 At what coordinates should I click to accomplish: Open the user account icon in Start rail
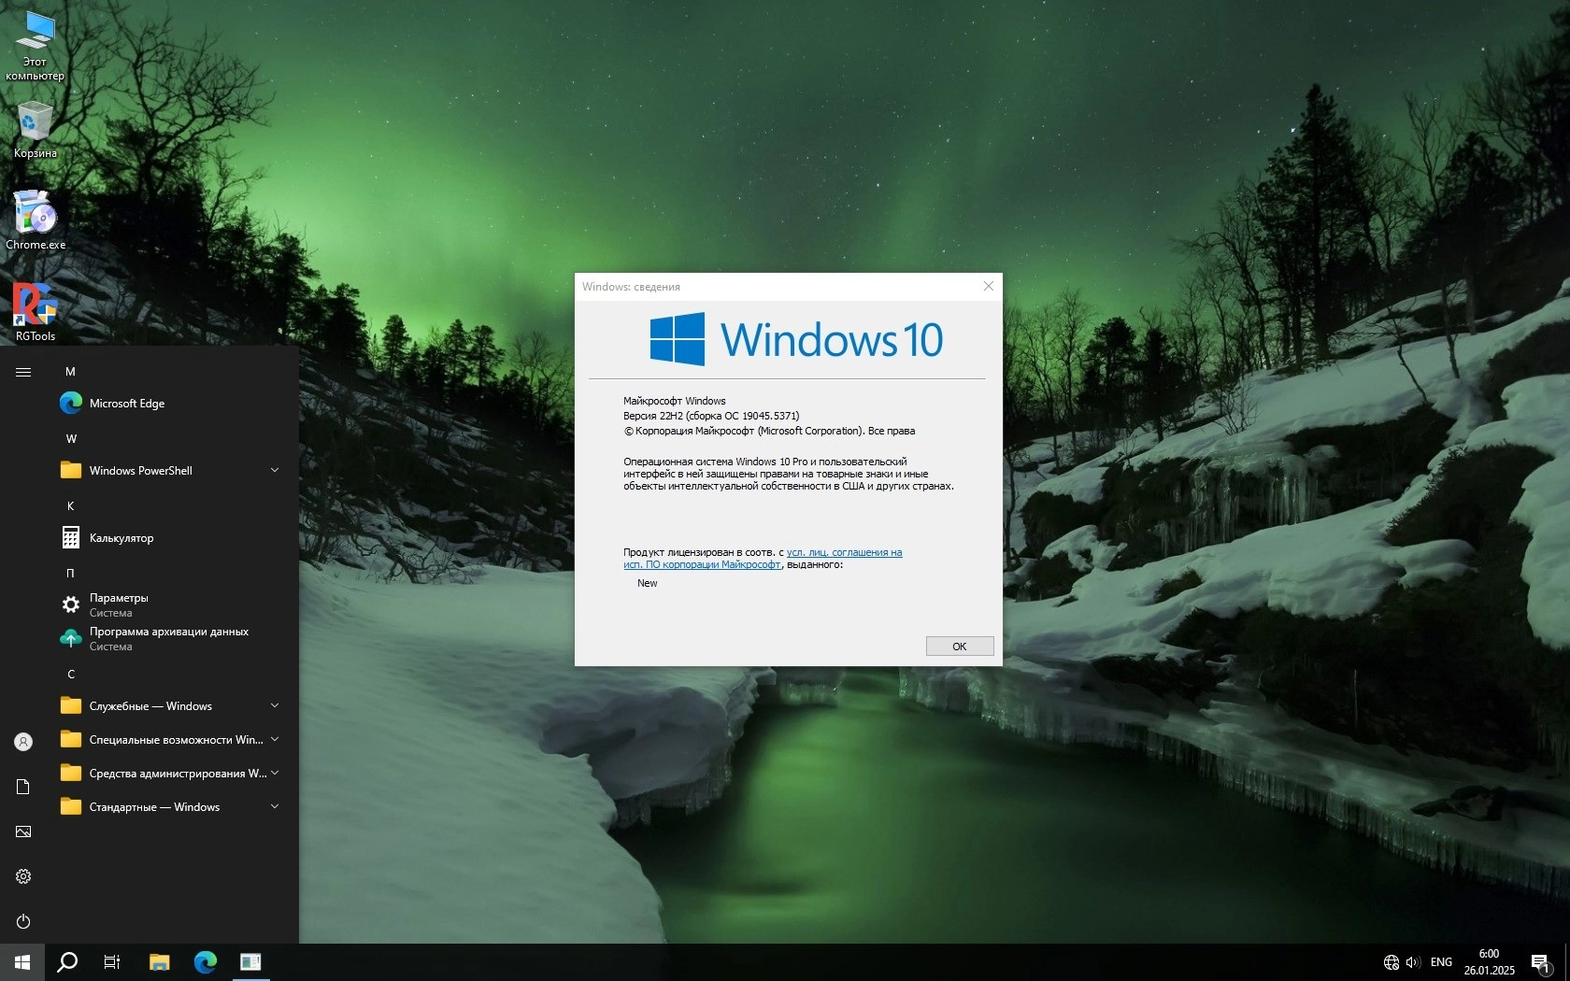(23, 742)
